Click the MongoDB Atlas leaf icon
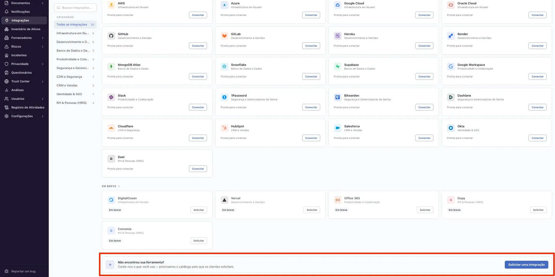The image size is (555, 277). pos(111,67)
